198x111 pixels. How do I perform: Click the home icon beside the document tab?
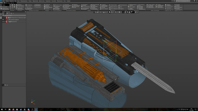(1, 3)
